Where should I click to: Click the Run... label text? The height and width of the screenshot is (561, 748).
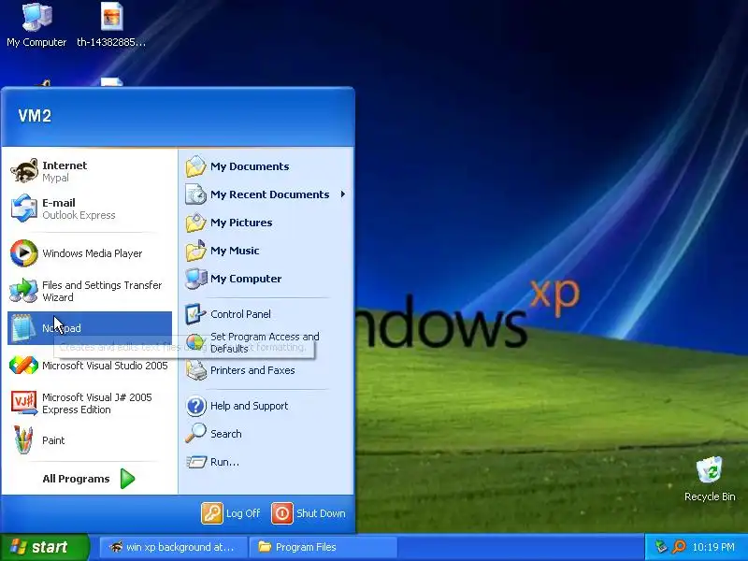(224, 462)
